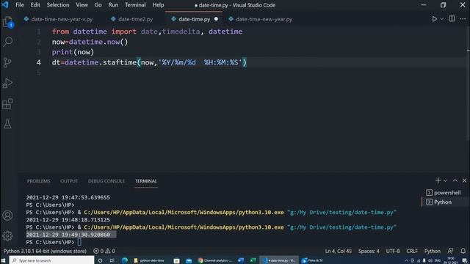Open Excel from the taskbar
Image resolution: width=470 pixels, height=264 pixels.
coord(253,260)
